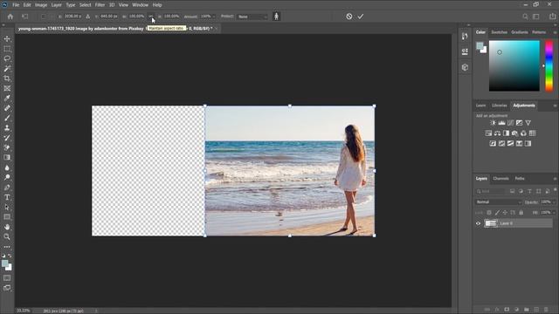Viewport: 559px width, 314px height.
Task: Open the Color panel flyout menu
Action: coord(555,32)
